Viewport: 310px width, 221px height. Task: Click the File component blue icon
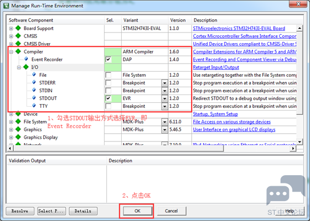34,75
